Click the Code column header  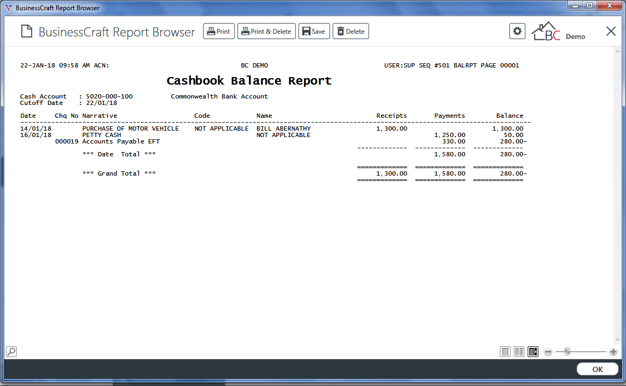202,116
